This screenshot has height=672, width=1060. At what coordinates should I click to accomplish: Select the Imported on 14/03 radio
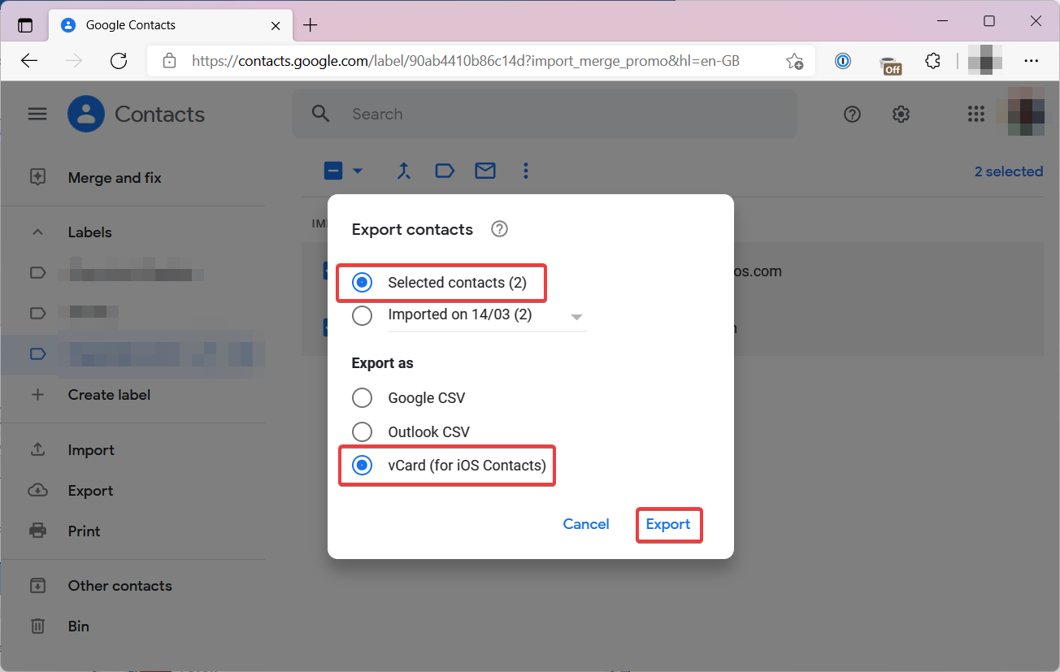point(362,314)
